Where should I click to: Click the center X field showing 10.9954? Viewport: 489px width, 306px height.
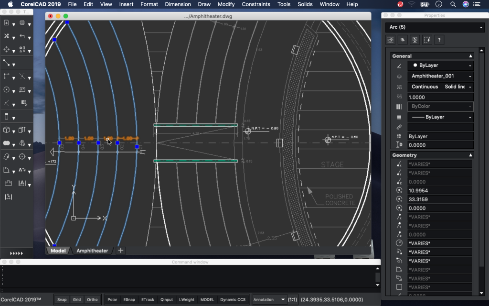click(x=440, y=190)
